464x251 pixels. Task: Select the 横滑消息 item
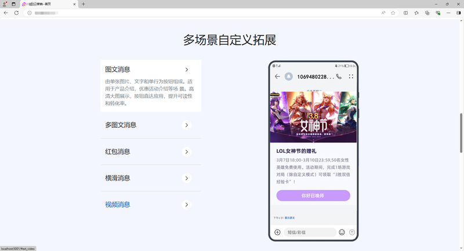tap(118, 178)
